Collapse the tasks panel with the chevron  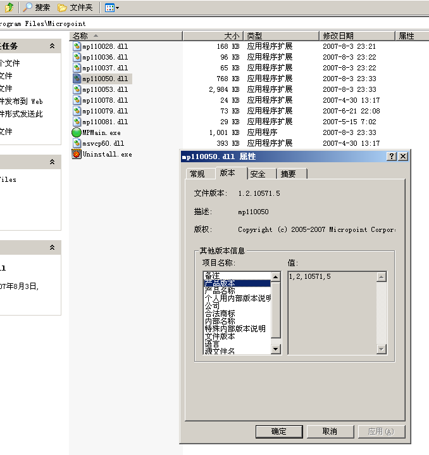coord(53,46)
